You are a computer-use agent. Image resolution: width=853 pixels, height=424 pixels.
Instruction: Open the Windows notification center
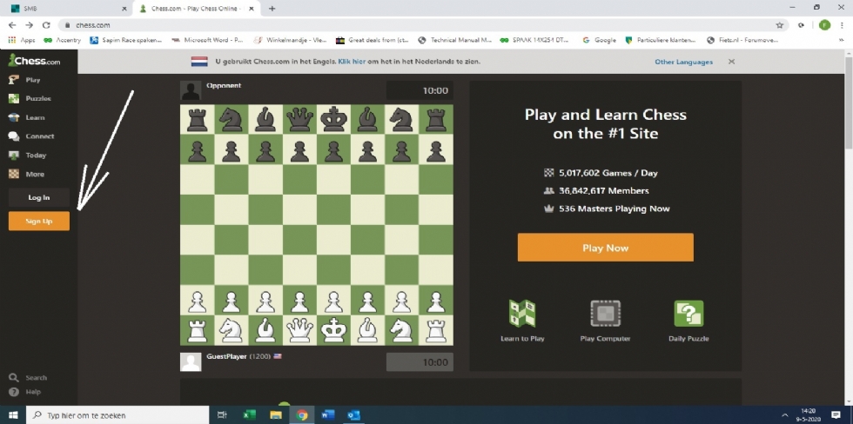[x=836, y=415]
